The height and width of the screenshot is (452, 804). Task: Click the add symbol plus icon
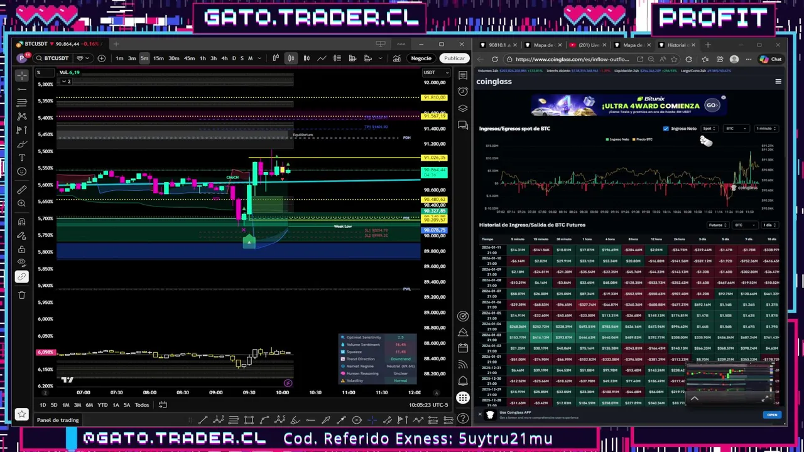point(101,58)
